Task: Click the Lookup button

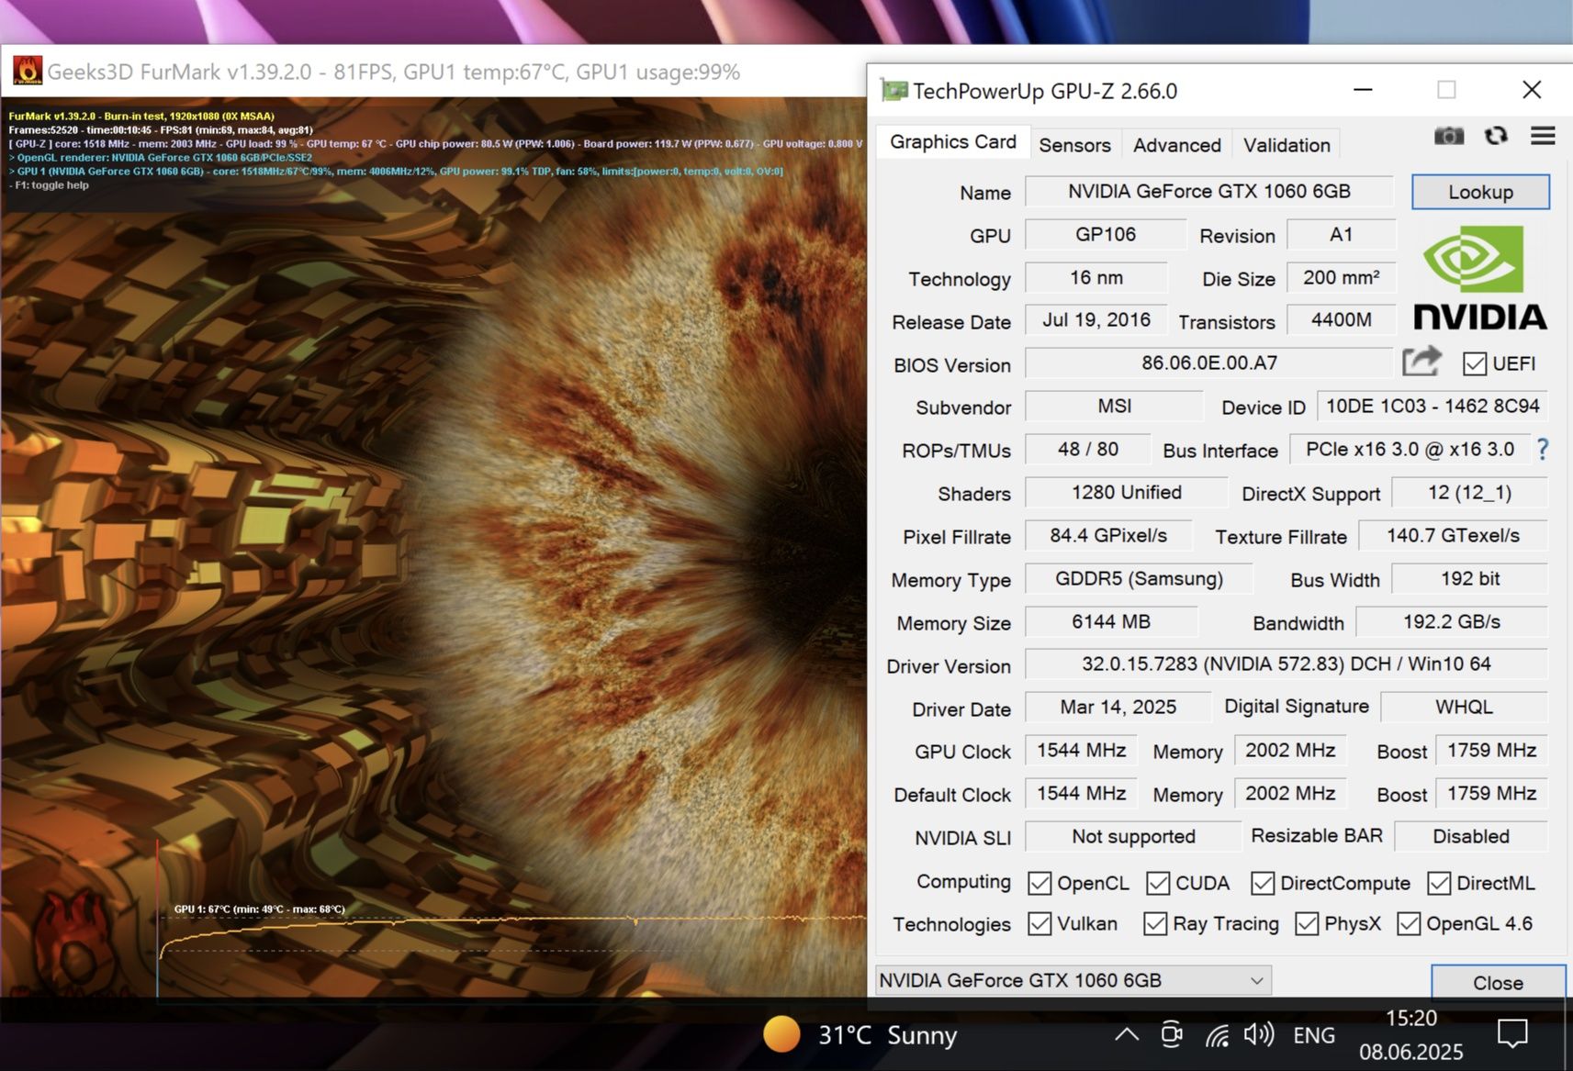Action: 1480,192
